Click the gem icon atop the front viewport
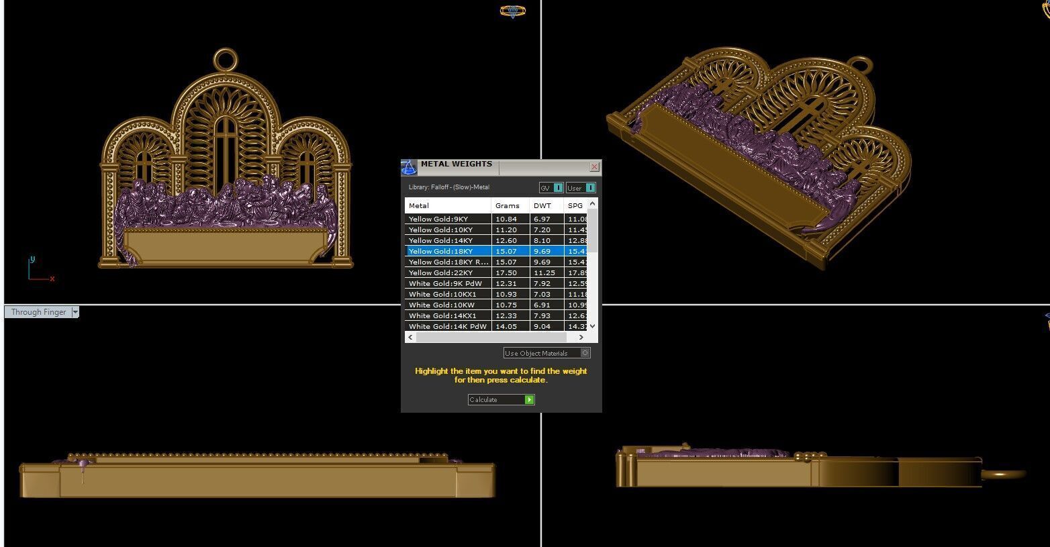Screen dimensions: 1050x547 pos(513,11)
